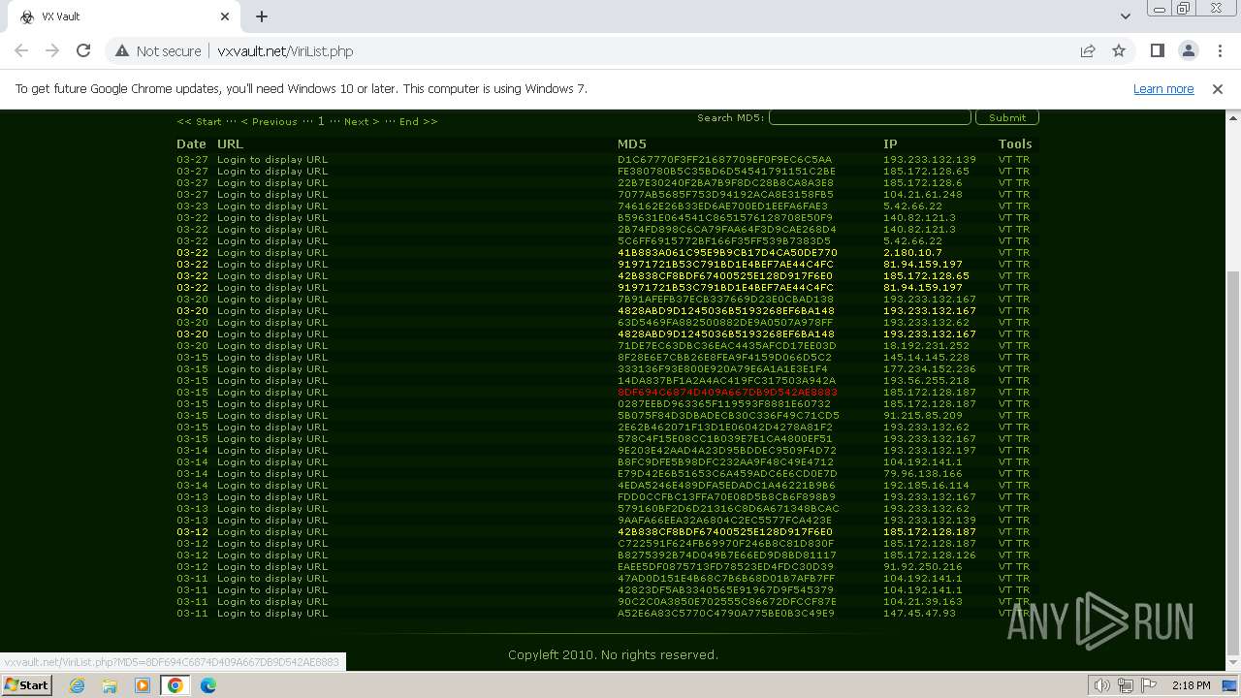This screenshot has height=698, width=1241.
Task: Click Login to display URL in first row
Action: coord(272,160)
